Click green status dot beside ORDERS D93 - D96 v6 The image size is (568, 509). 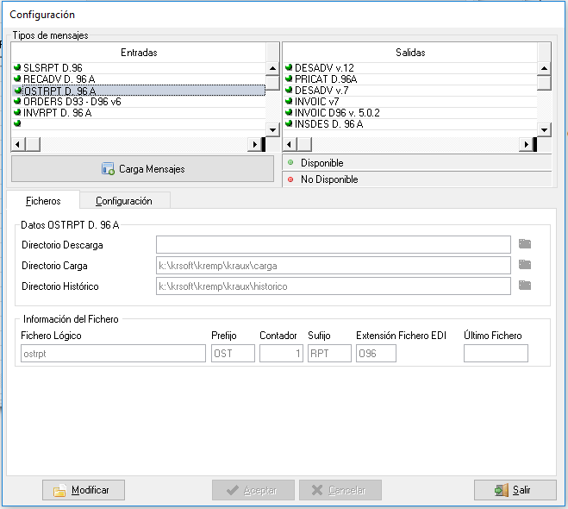17,101
